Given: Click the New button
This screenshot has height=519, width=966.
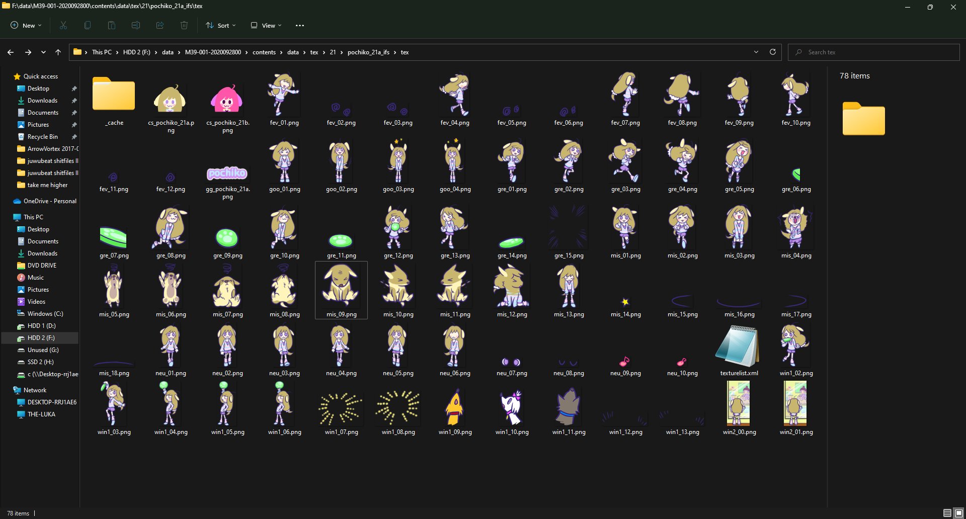Looking at the screenshot, I should [26, 26].
